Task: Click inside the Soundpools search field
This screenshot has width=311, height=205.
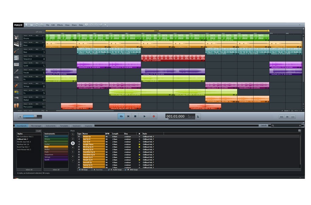Action: [287, 125]
